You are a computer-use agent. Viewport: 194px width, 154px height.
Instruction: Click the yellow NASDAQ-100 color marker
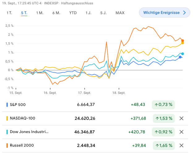[7, 118]
